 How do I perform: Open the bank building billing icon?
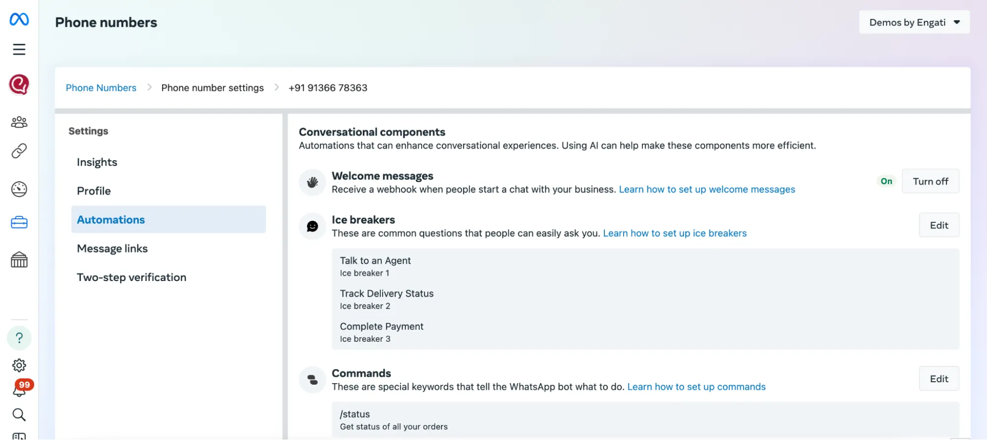[x=19, y=260]
